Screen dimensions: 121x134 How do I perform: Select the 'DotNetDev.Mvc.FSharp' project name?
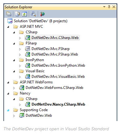click(50, 49)
